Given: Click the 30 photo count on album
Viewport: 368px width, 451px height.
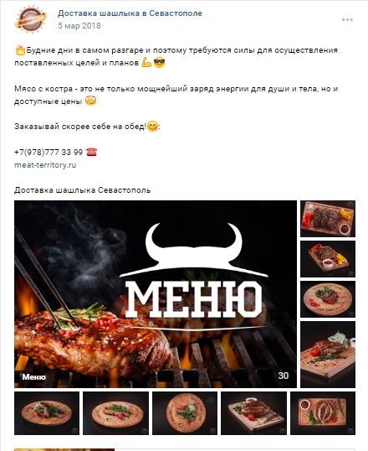Looking at the screenshot, I should (283, 376).
